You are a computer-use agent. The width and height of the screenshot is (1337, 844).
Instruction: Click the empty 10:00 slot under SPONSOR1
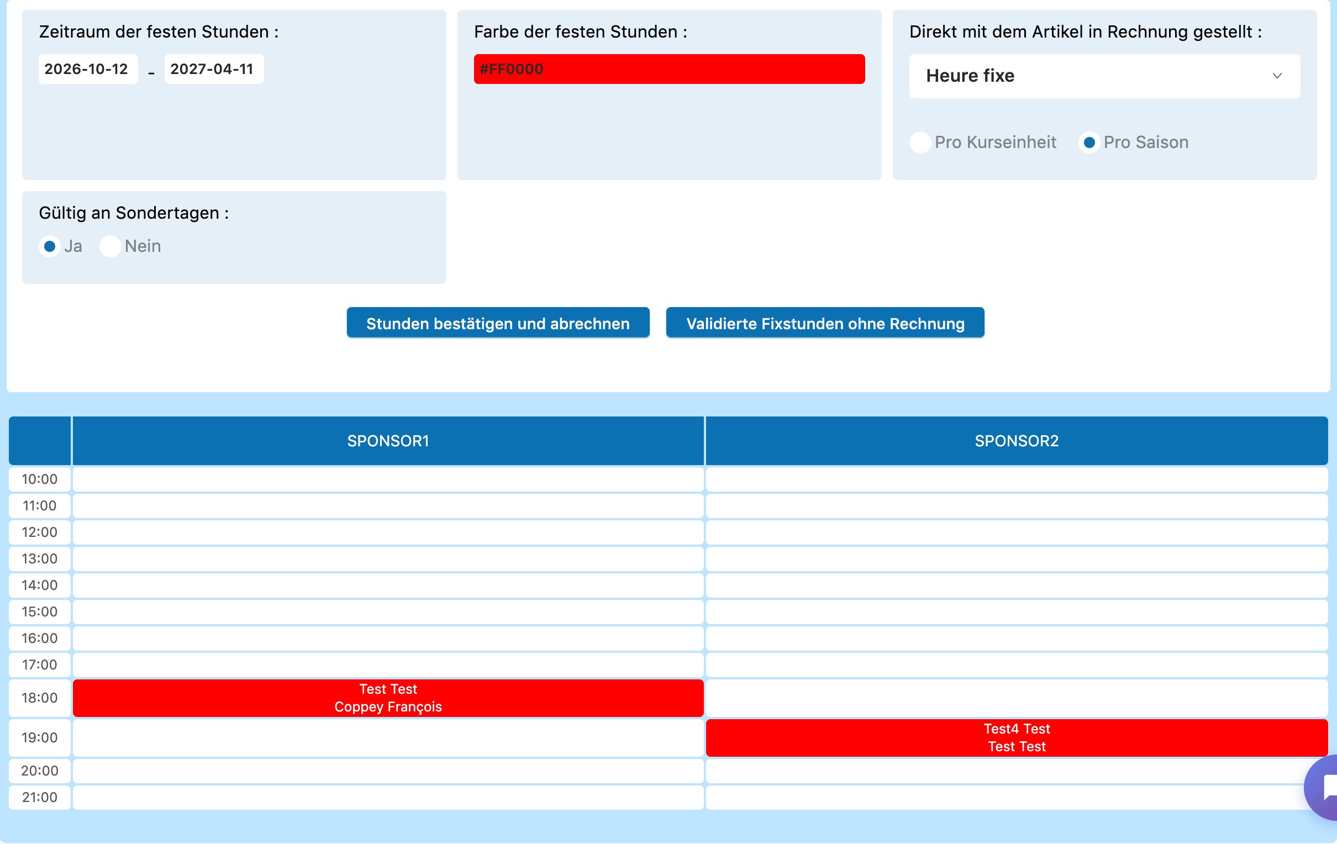coord(388,479)
